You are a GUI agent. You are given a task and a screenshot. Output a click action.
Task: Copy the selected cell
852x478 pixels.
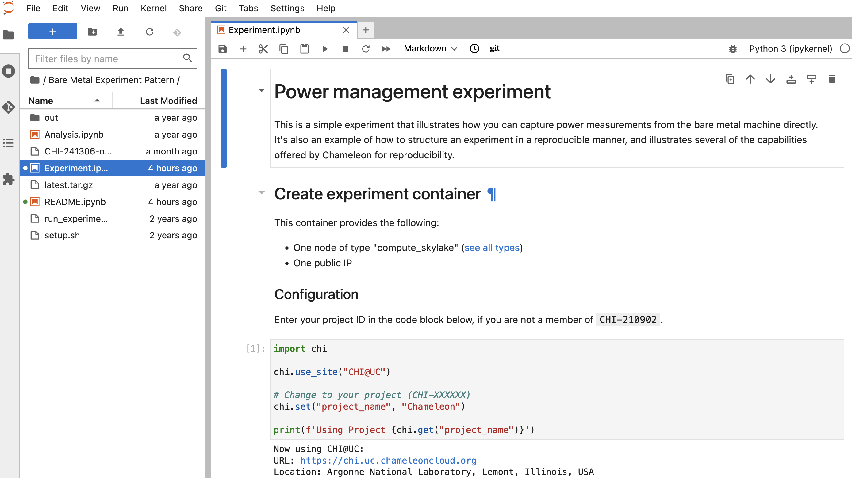point(284,49)
